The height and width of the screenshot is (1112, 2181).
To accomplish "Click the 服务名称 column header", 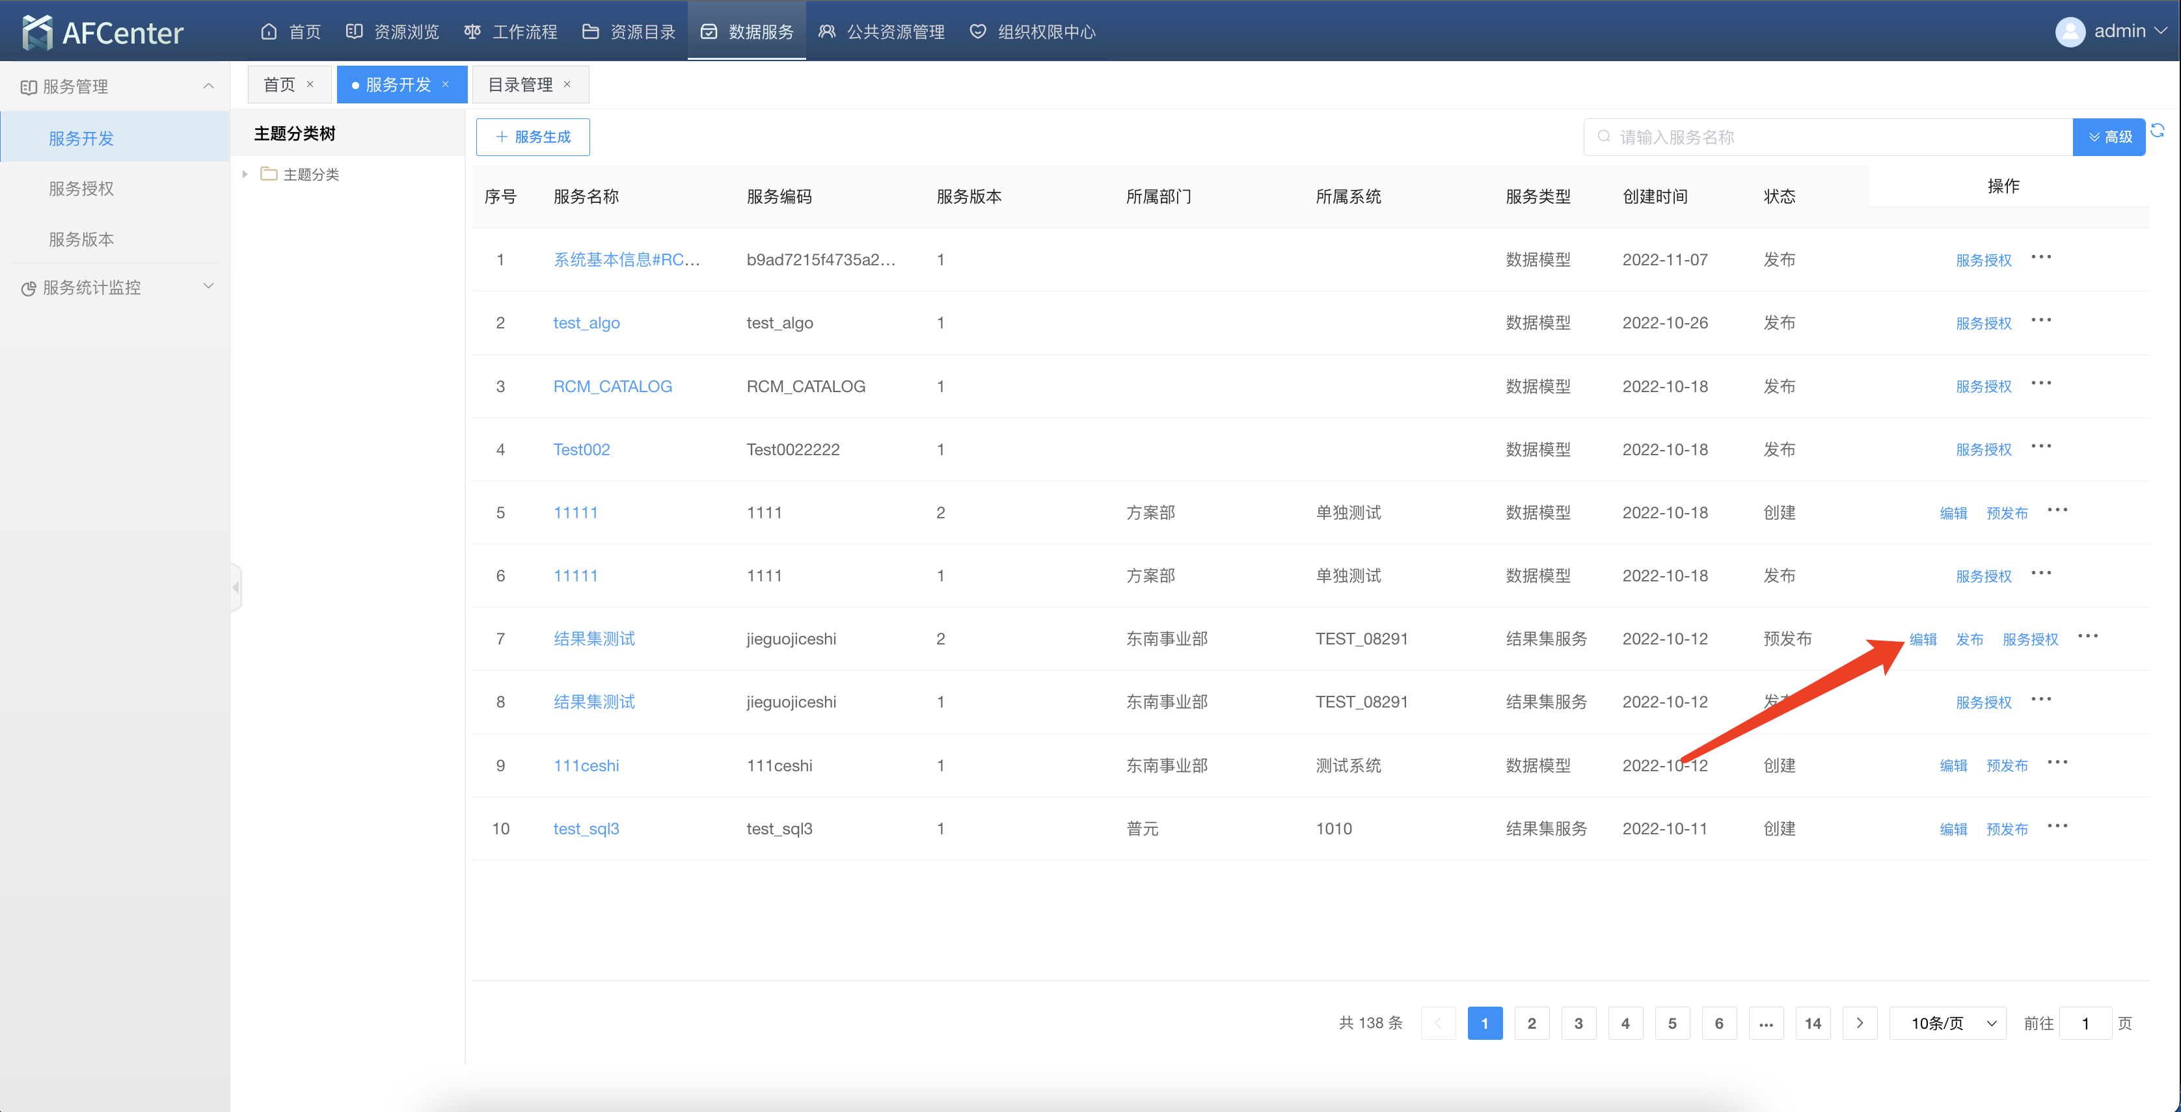I will pyautogui.click(x=586, y=196).
